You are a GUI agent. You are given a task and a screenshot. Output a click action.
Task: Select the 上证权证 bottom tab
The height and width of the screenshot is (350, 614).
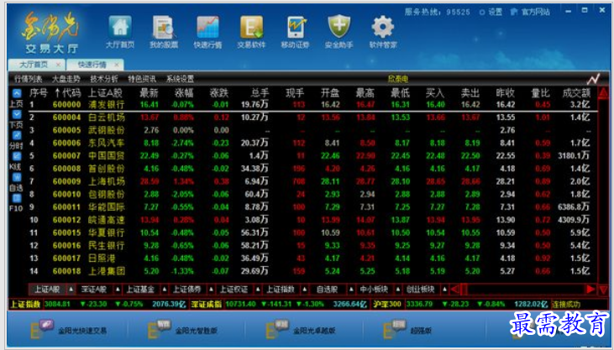point(234,290)
